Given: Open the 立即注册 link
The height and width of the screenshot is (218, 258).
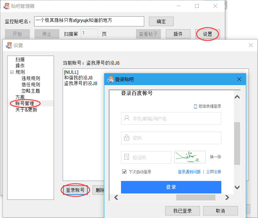Looking at the screenshot, I should point(213,172).
